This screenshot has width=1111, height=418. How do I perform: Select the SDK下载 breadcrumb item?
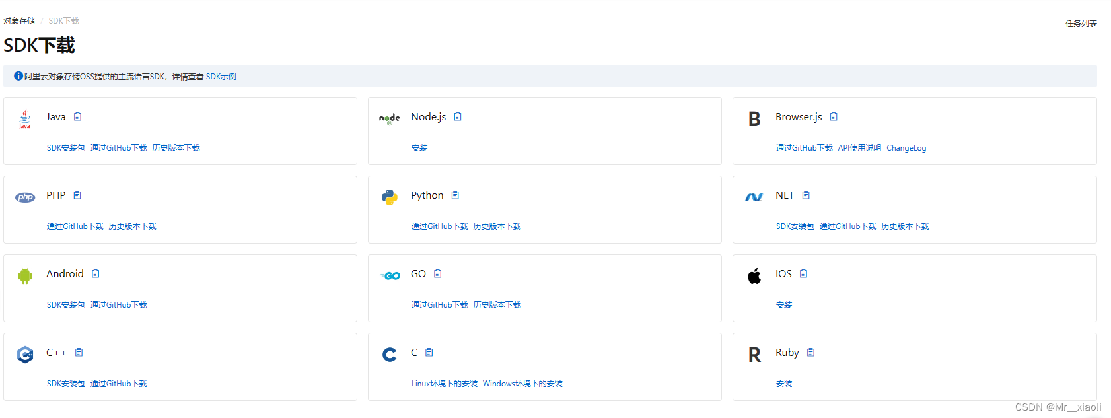click(63, 21)
